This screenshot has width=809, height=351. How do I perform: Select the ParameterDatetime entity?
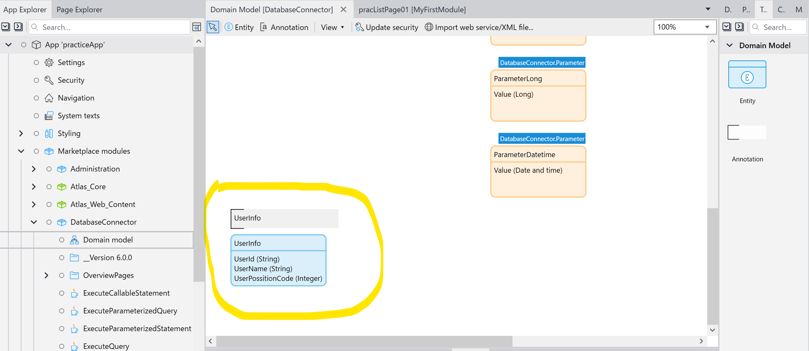pos(538,171)
